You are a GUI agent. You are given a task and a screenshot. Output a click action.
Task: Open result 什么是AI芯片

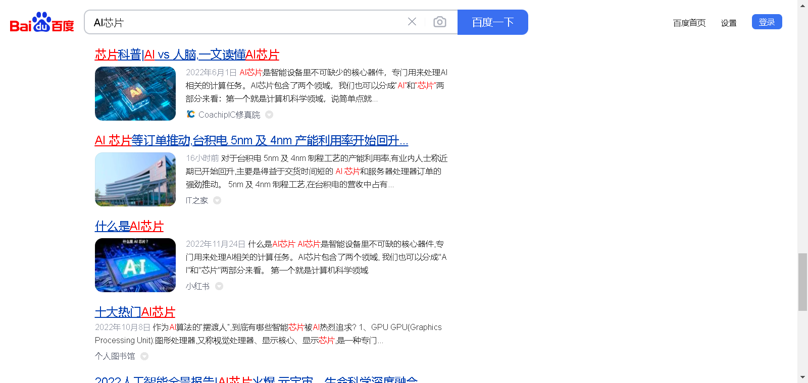pyautogui.click(x=129, y=226)
